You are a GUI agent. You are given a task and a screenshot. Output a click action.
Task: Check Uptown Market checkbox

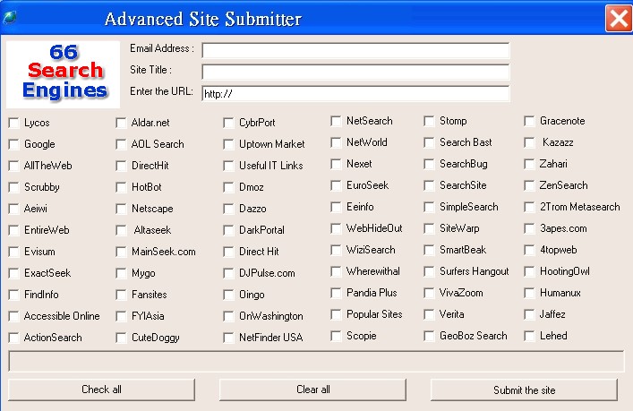(228, 144)
